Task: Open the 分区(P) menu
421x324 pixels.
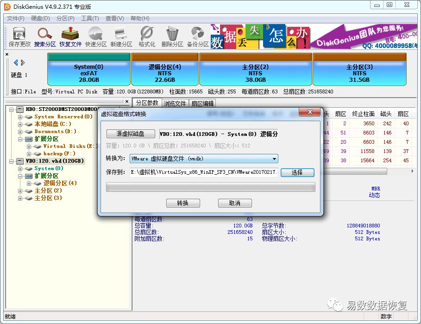Action: (x=65, y=18)
